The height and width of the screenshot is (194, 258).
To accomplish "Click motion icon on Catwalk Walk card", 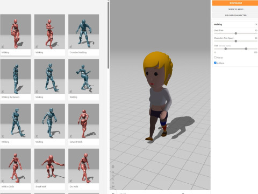I will pyautogui.click(x=71, y=136).
